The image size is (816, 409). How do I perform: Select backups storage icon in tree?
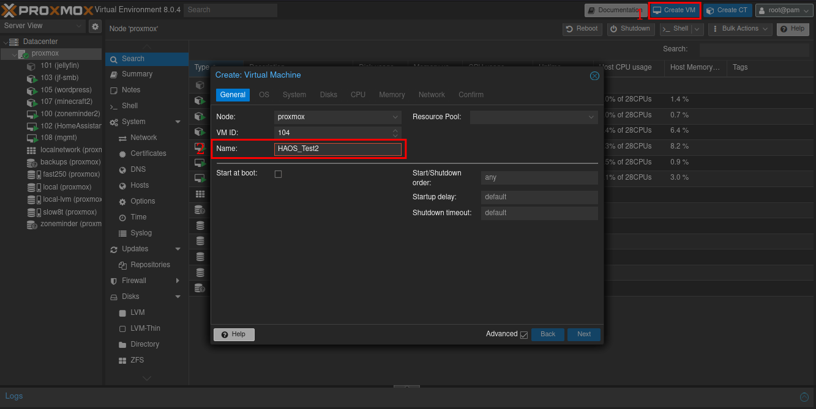tap(31, 163)
